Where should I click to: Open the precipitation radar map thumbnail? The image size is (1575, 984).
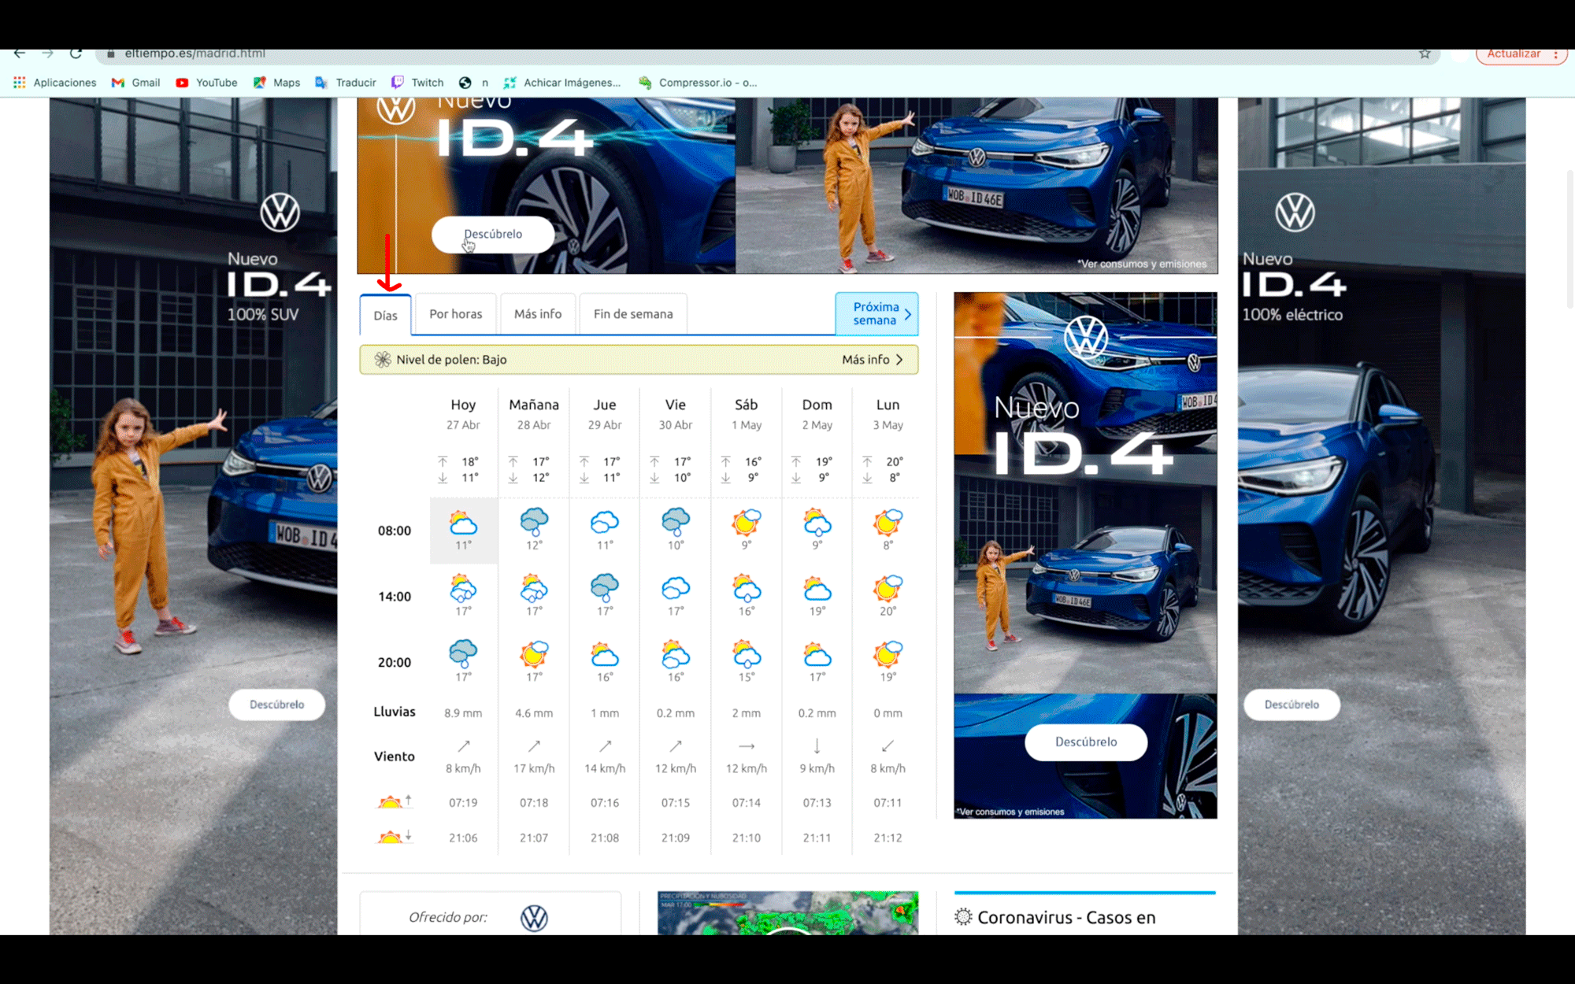pos(787,913)
